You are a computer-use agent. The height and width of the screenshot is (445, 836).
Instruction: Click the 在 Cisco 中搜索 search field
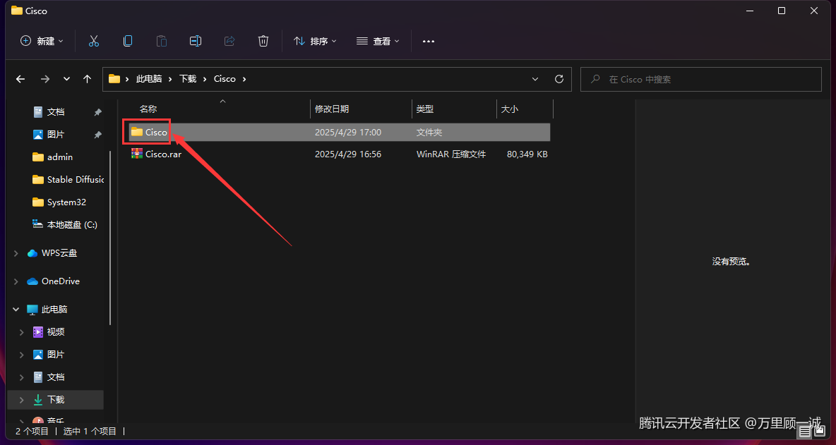(x=700, y=79)
